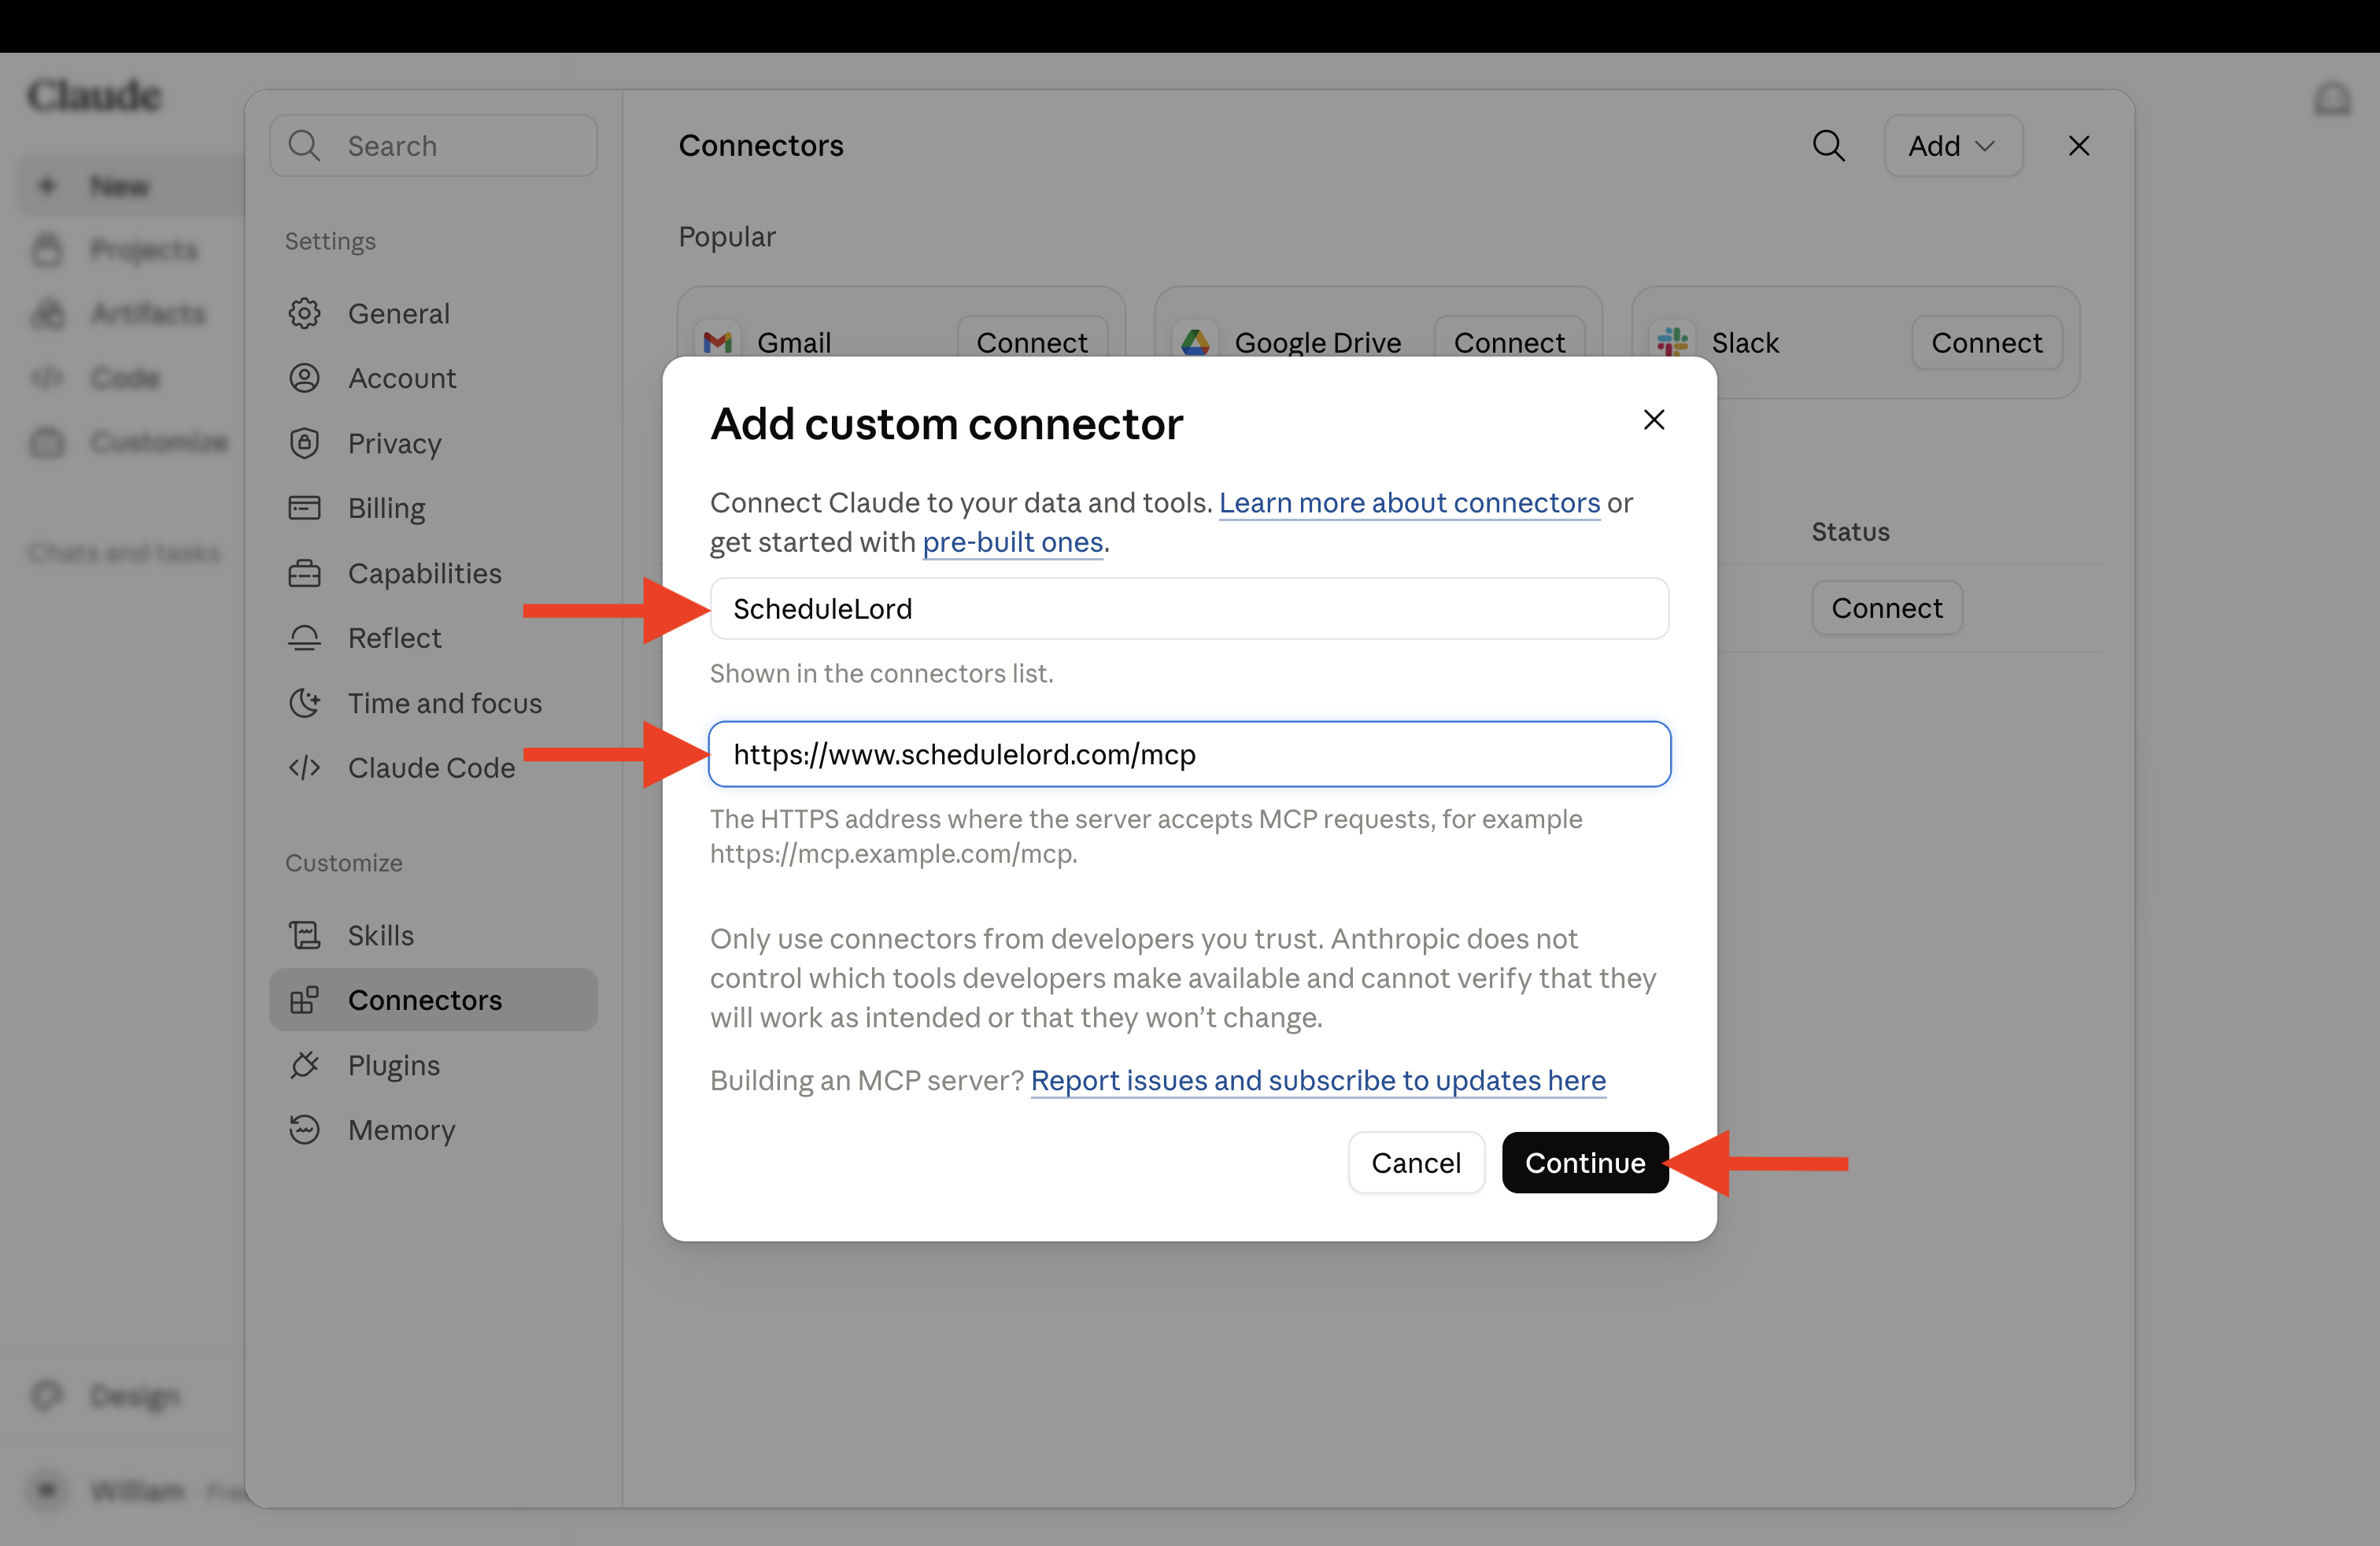Open Memory settings
The width and height of the screenshot is (2380, 1546).
[433, 1130]
